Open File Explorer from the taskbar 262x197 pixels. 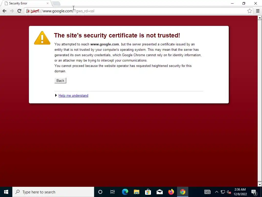tap(137, 192)
